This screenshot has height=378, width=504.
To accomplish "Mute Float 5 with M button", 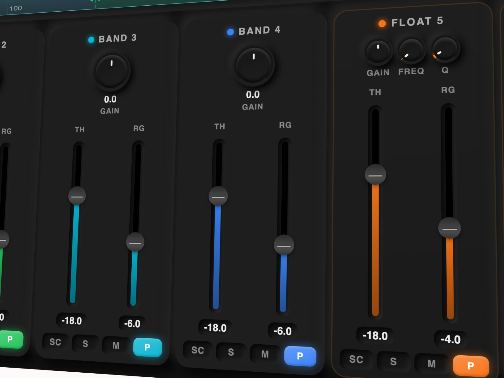I will pyautogui.click(x=431, y=364).
